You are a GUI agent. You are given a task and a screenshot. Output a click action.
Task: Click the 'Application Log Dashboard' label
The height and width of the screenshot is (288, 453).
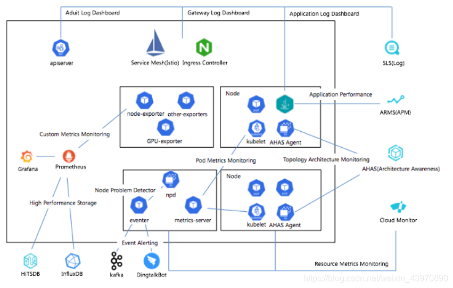click(324, 14)
